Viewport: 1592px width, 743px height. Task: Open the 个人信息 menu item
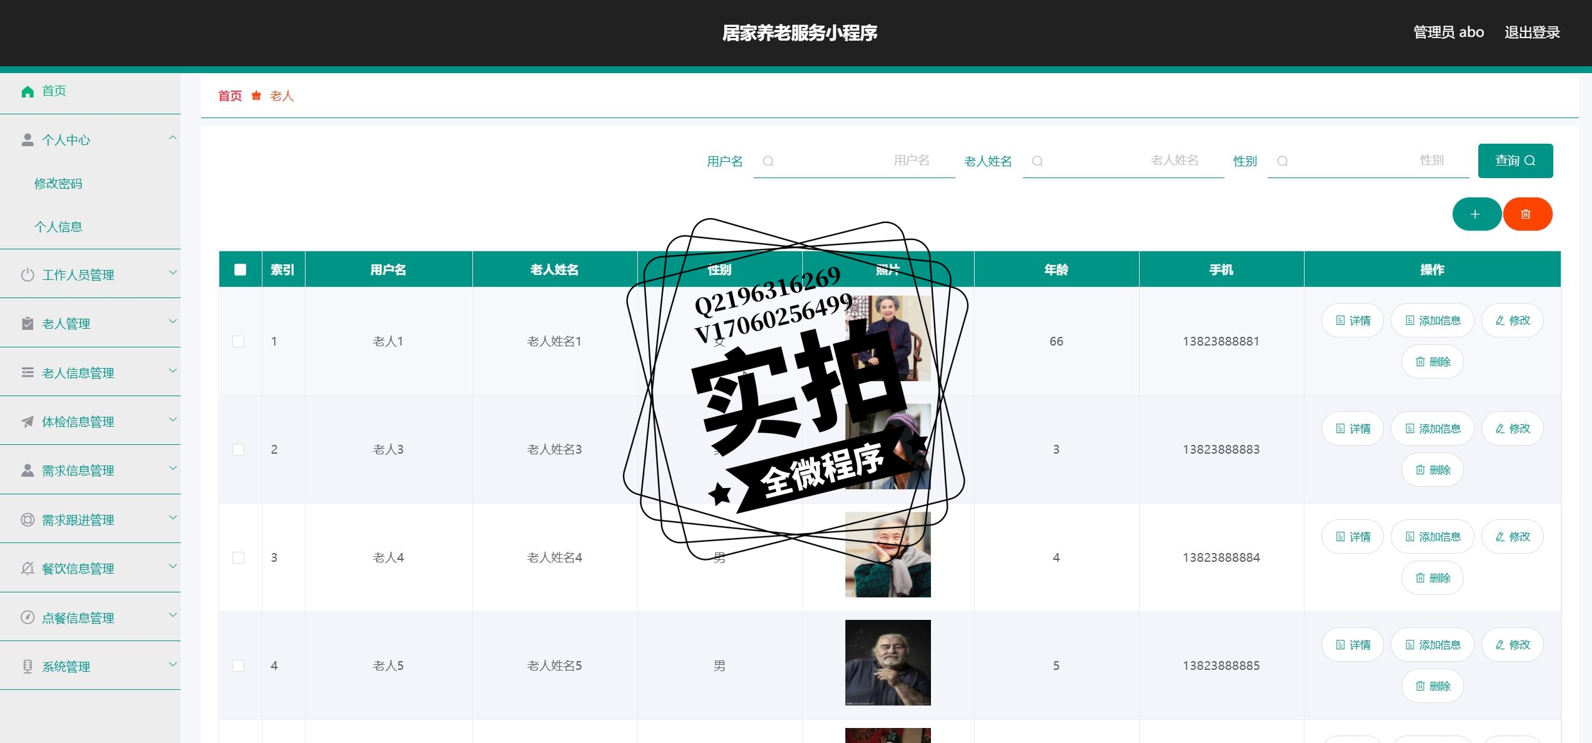[x=58, y=227]
